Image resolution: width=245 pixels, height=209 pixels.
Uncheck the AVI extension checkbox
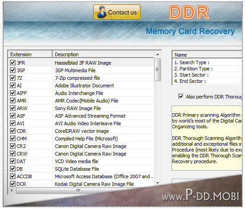tap(12, 123)
